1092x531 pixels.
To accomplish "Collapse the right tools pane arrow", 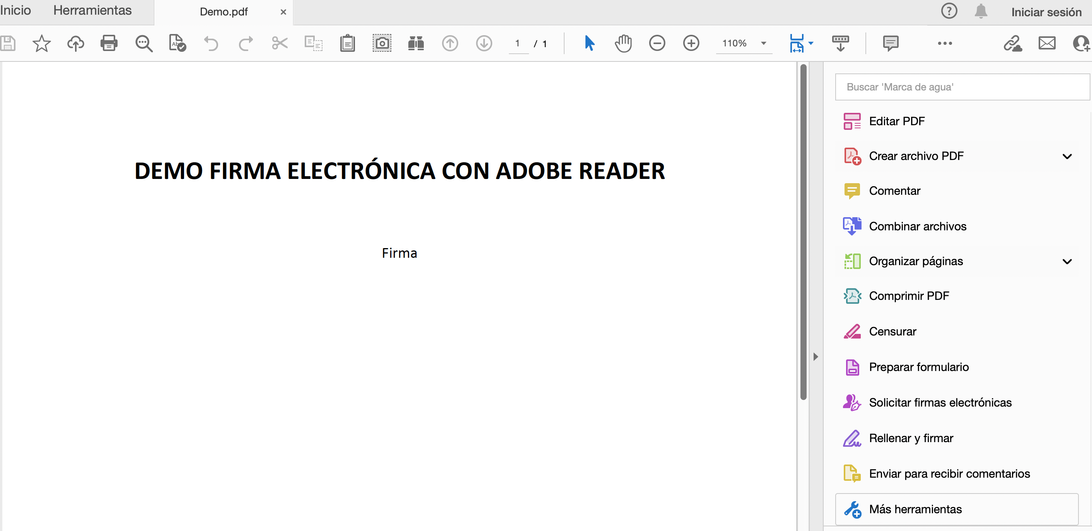I will pos(816,357).
